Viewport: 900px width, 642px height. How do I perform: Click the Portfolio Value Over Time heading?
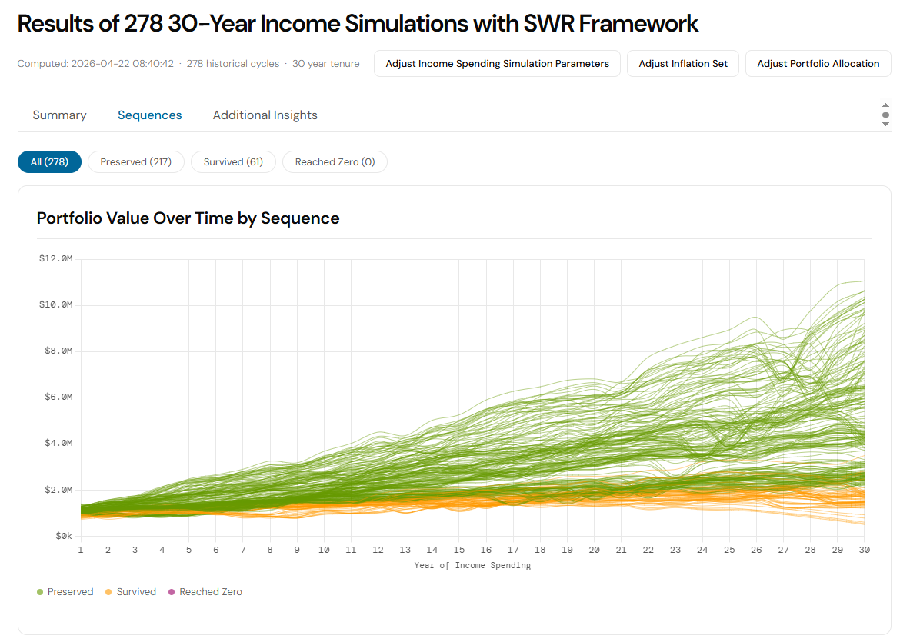coord(188,218)
